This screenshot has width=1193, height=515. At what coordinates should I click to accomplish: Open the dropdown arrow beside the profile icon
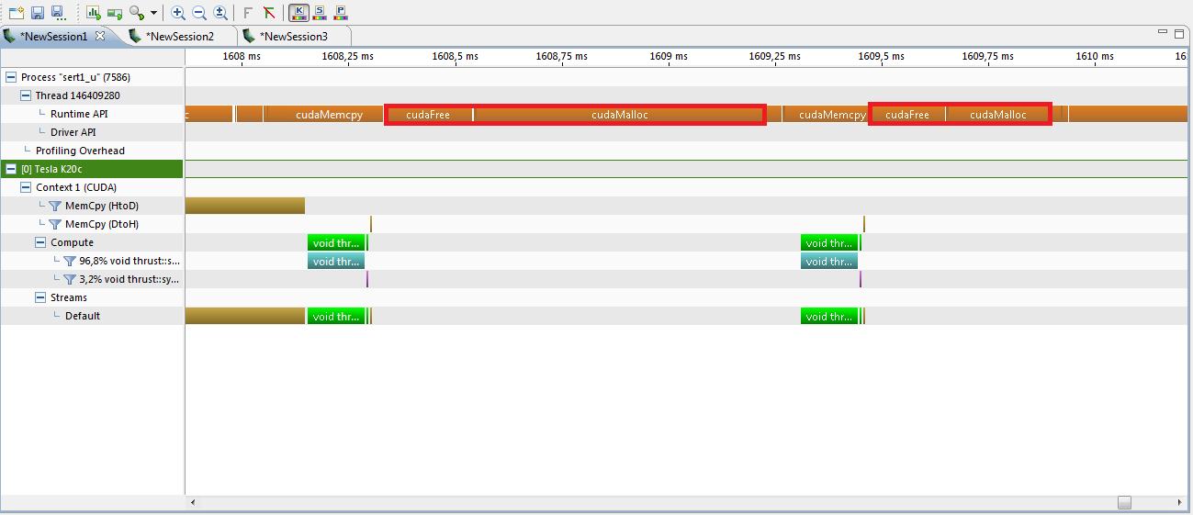153,14
